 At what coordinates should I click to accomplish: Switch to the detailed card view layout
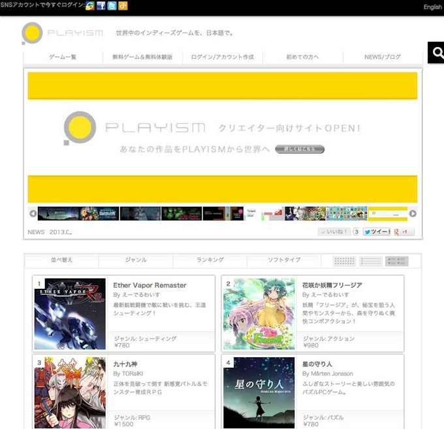coord(396,261)
